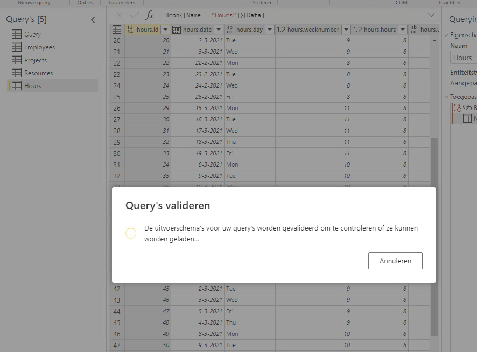Viewport: 477px width, 352px height.
Task: Click the hours.id value 48
Action: 148,322
